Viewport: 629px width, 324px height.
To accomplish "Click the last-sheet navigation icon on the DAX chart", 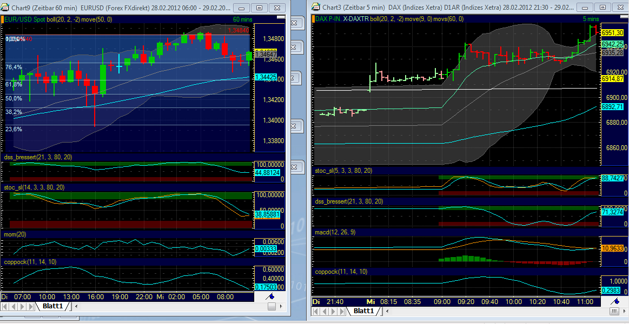I will (341, 310).
